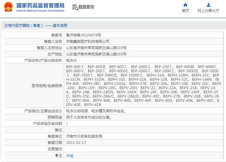Click the national emblem logo icon

(x=8, y=7)
